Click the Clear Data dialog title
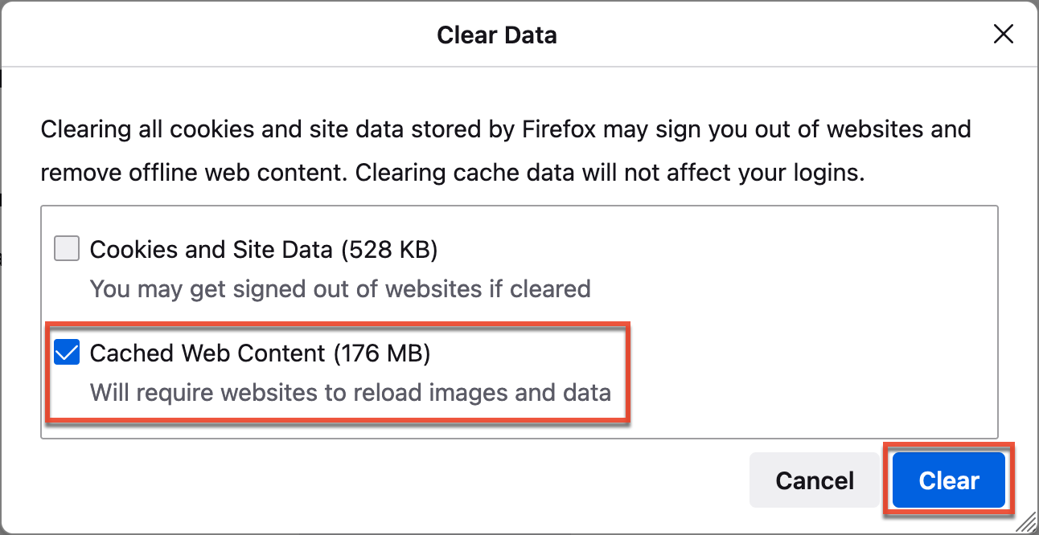 496,35
